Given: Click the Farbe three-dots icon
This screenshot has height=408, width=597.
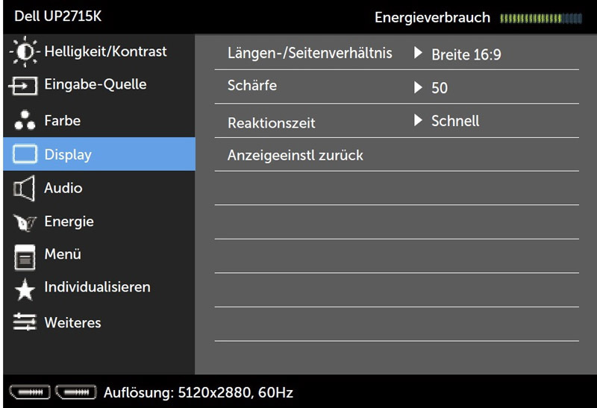Looking at the screenshot, I should [25, 120].
